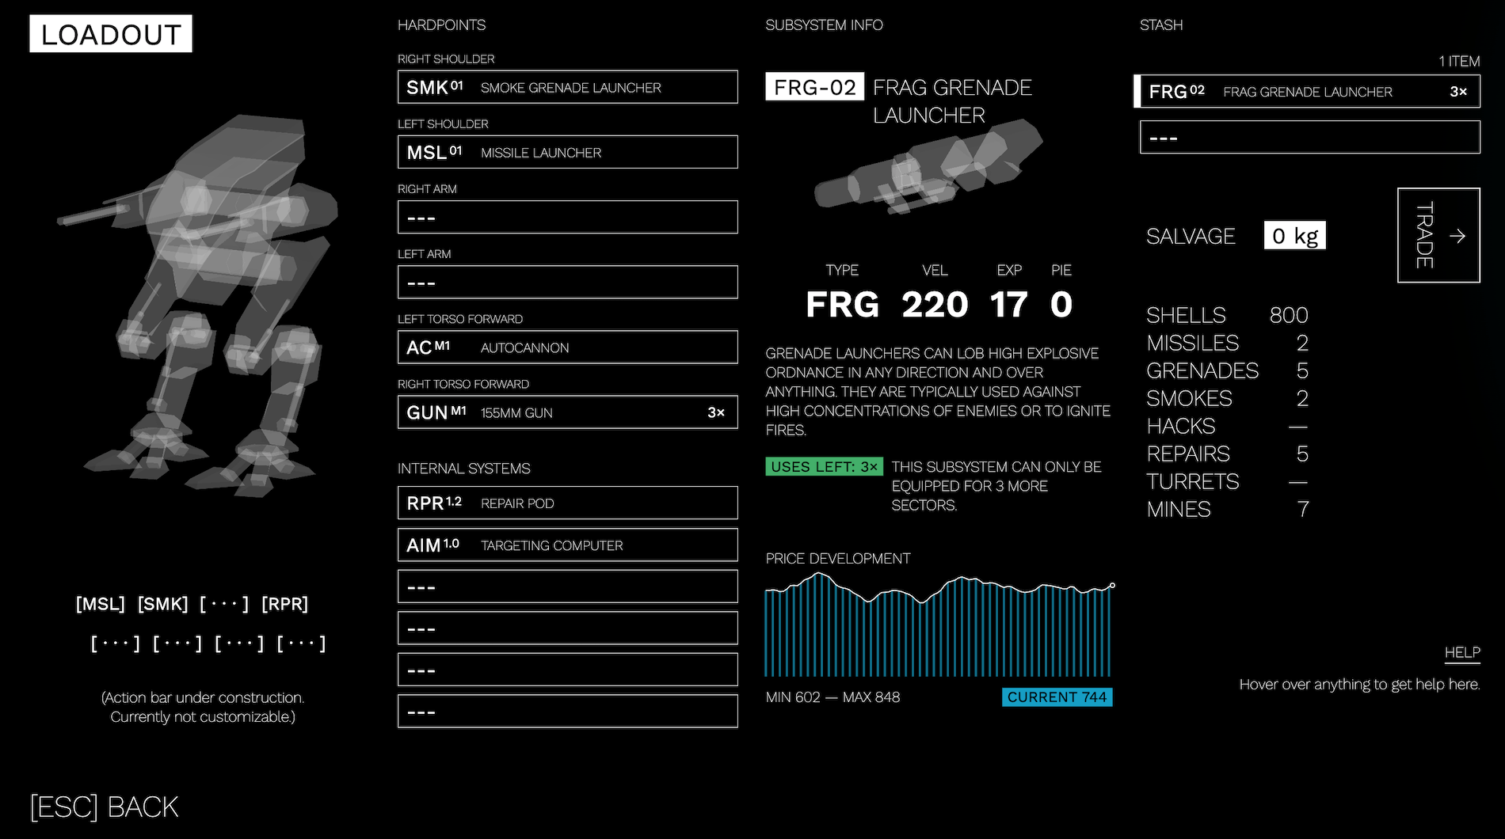
Task: Select the MSL missile launcher hardpoint
Action: coord(567,152)
